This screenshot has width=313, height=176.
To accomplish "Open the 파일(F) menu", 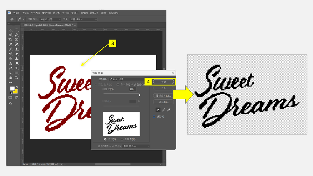I will click(17, 13).
